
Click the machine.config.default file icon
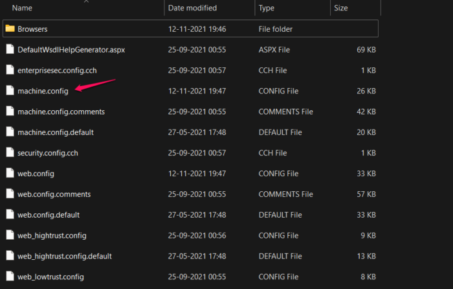pyautogui.click(x=9, y=132)
